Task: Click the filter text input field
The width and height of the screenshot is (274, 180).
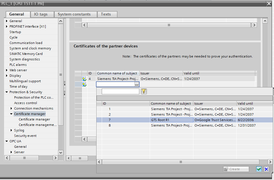Action: coord(120,91)
